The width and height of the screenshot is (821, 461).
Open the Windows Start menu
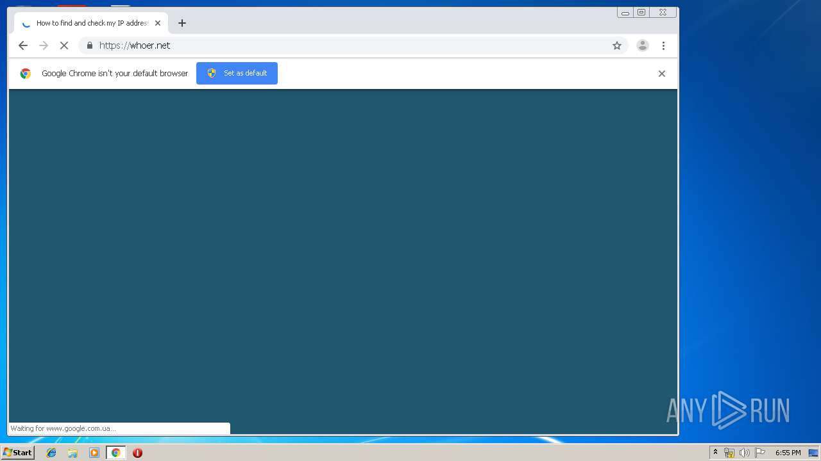click(18, 453)
